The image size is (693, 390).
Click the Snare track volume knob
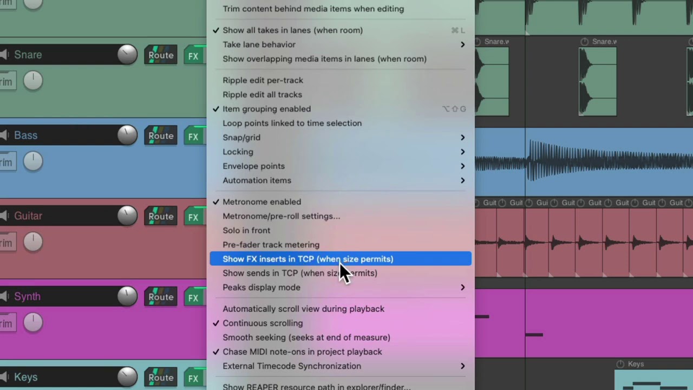127,55
